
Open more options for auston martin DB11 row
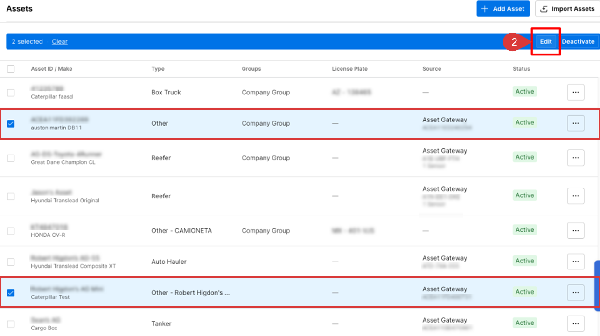click(x=576, y=123)
